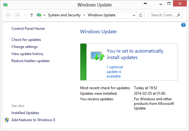
Task: Select the System and Security breadcrumb
Action: click(x=64, y=15)
